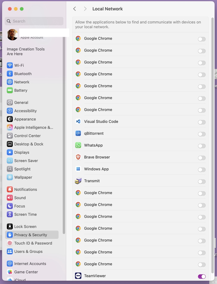Select the green Battery icon
The width and height of the screenshot is (217, 284).
pyautogui.click(x=10, y=91)
